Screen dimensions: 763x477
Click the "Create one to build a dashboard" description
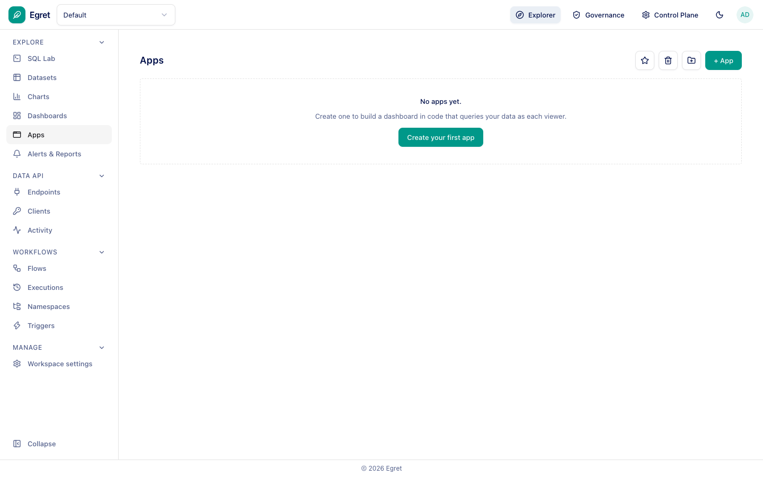click(441, 116)
